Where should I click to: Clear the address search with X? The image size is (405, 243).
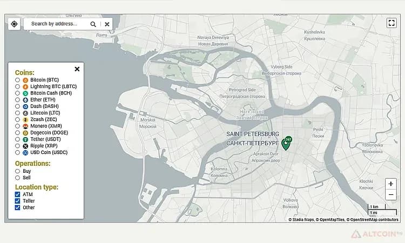tap(107, 24)
